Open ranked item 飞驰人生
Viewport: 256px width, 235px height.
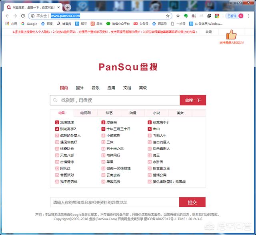pos(160,135)
